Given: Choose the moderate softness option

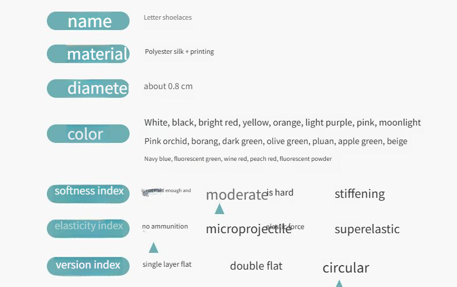Looking at the screenshot, I should click(x=237, y=194).
